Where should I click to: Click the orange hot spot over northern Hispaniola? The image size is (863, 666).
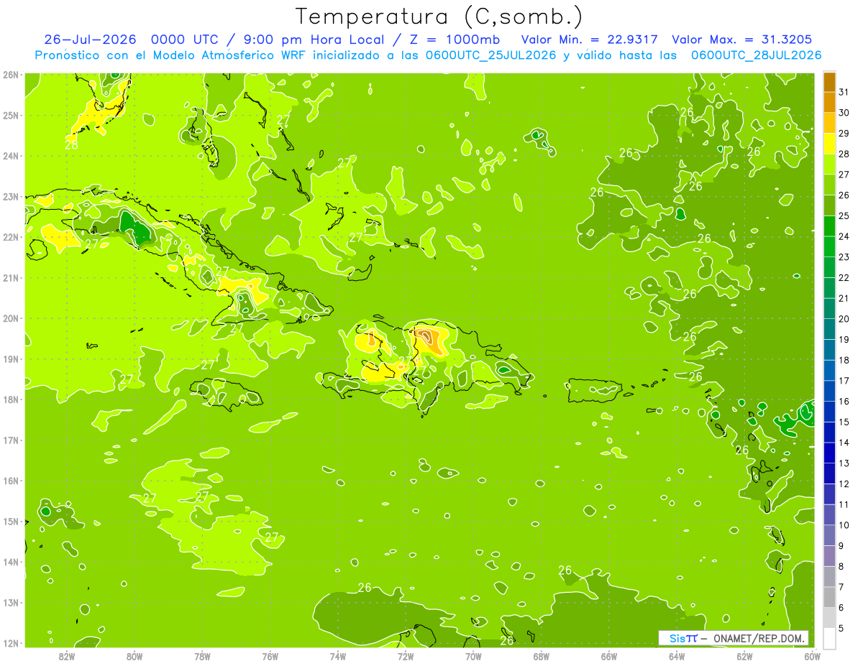430,341
